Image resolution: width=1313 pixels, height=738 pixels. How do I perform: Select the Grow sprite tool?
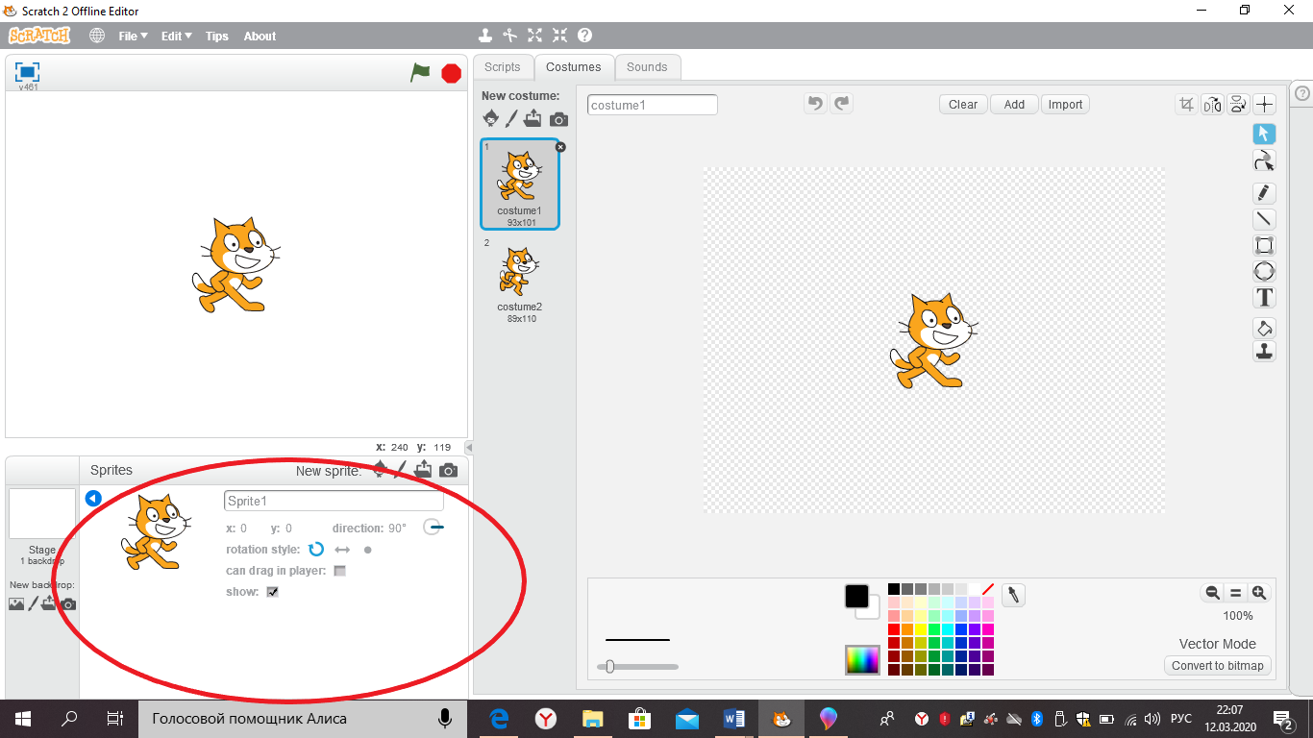coord(535,36)
